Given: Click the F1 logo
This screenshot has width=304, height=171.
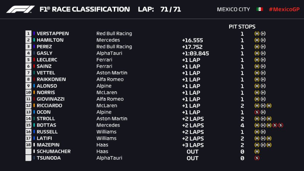Looking at the screenshot, I should (21, 9).
